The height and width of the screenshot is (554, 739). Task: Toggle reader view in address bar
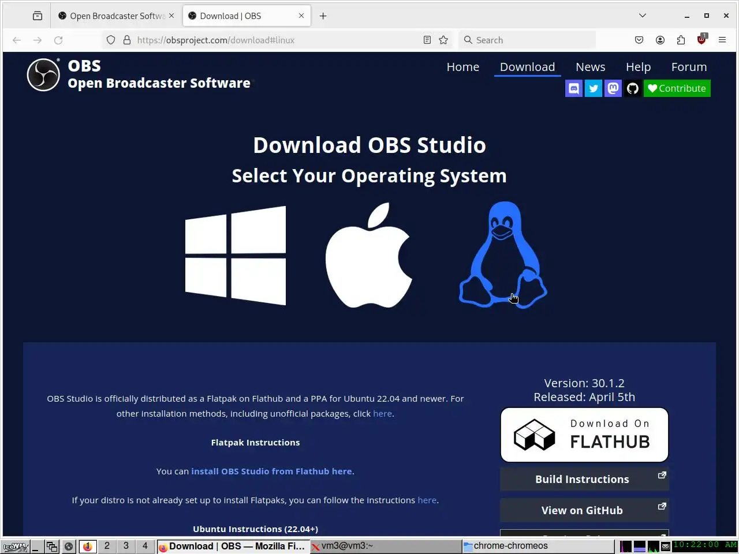[427, 40]
